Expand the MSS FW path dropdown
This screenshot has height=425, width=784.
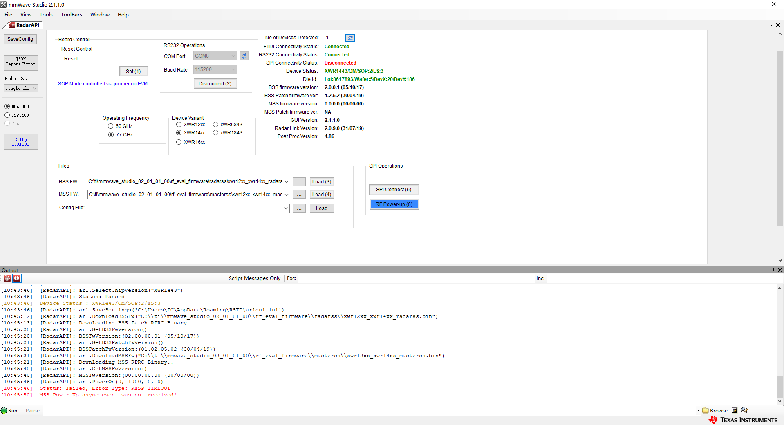pos(287,195)
